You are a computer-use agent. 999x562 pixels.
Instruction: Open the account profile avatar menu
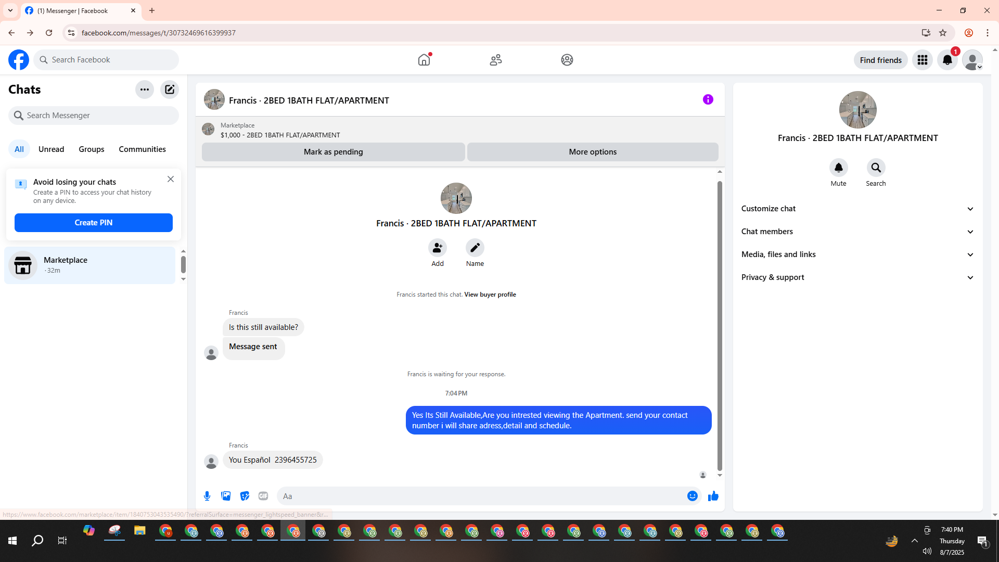tap(972, 60)
